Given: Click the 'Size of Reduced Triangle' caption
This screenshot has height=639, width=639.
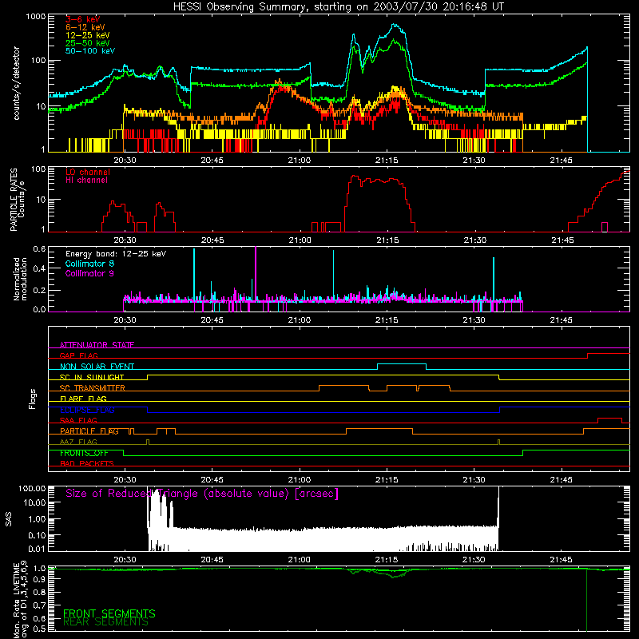Looking at the screenshot, I should coord(202,494).
